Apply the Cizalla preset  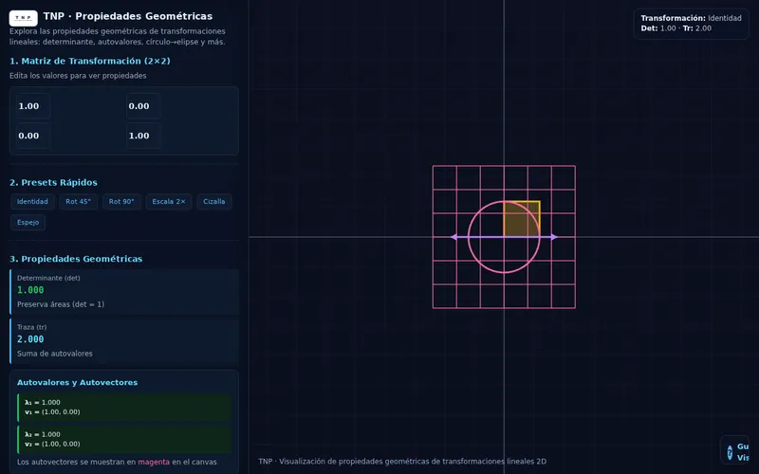tap(214, 202)
